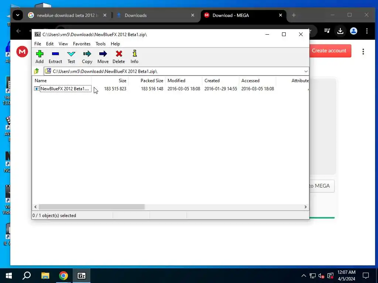
Task: Open Chrome profile avatar icon
Action: 353,31
